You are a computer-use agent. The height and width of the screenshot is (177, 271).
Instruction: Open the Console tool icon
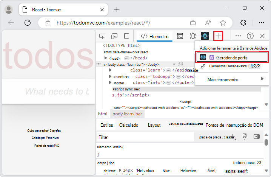[180, 36]
